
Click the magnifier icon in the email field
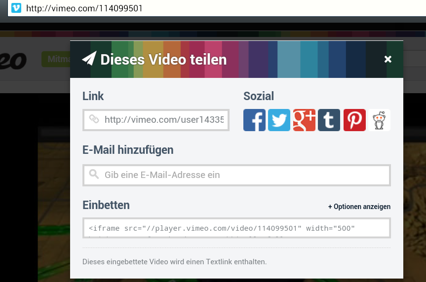click(x=94, y=174)
